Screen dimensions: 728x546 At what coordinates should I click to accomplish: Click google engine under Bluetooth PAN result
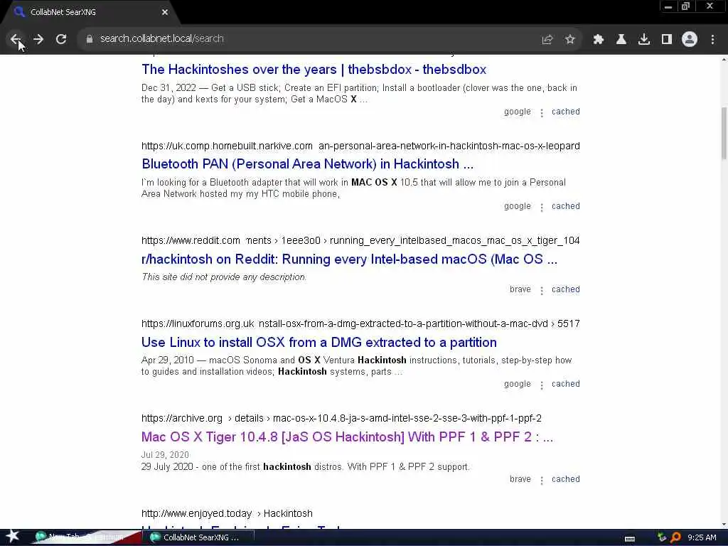coord(518,206)
